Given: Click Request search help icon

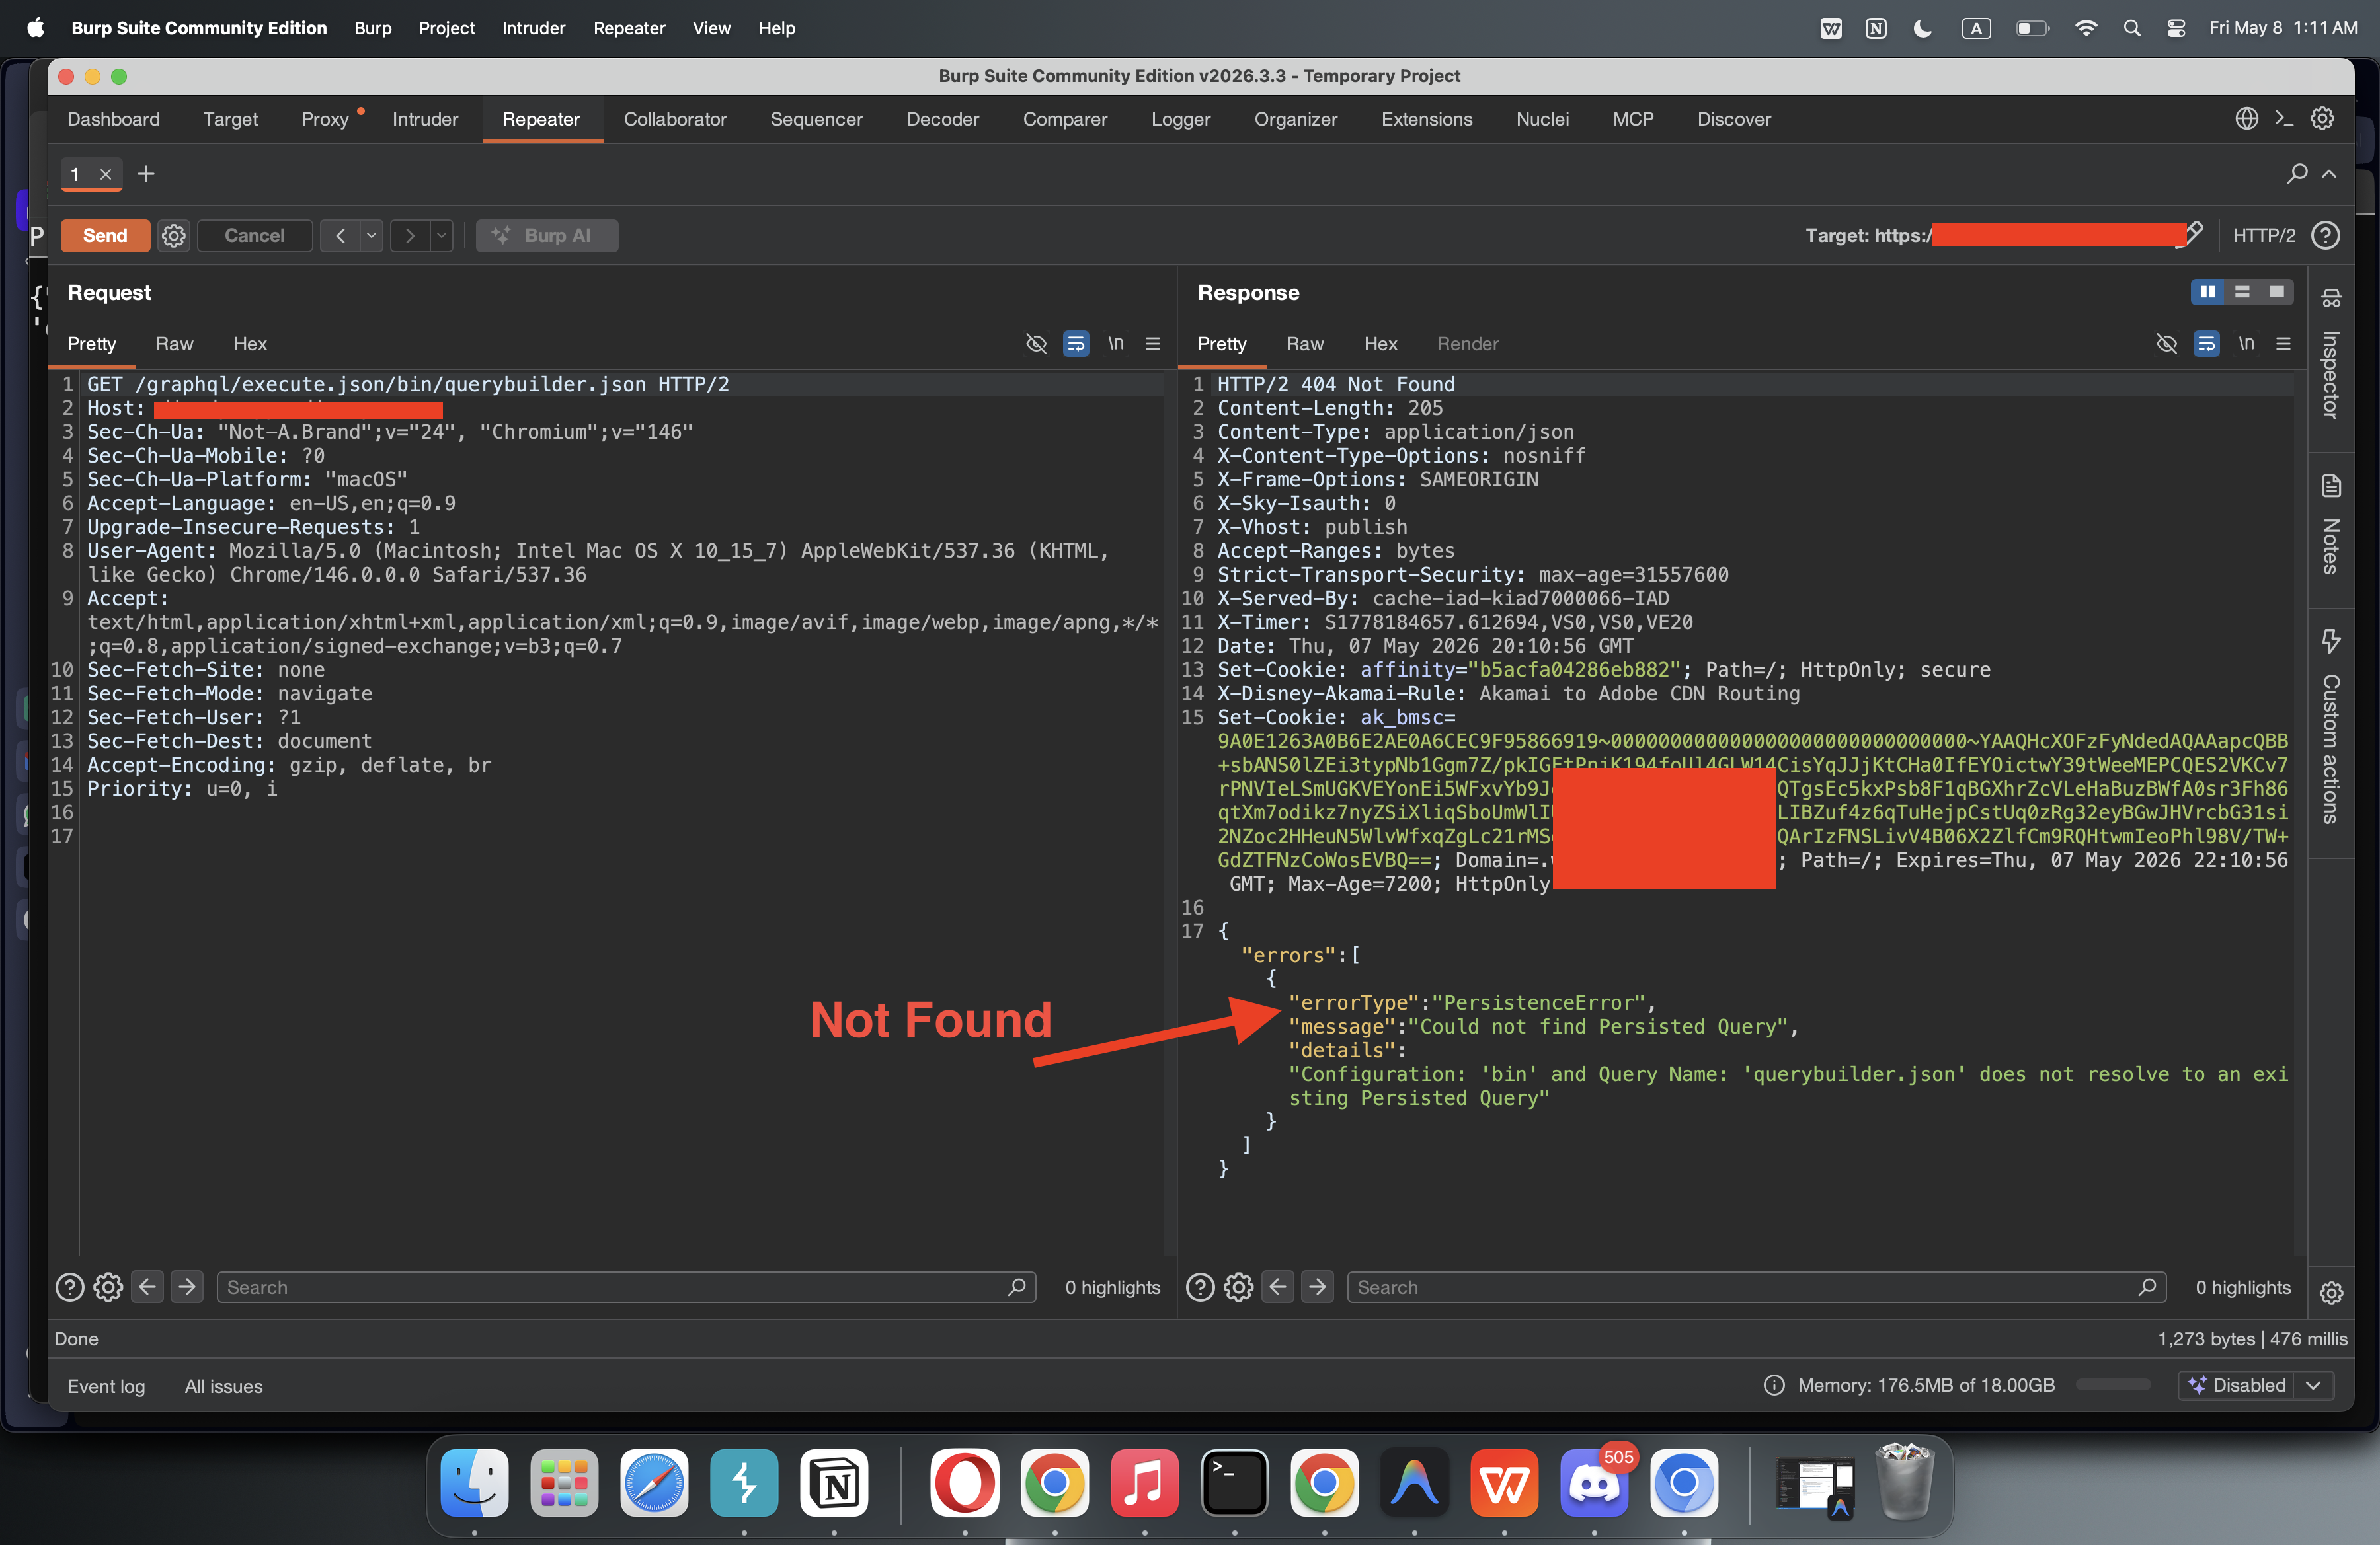Looking at the screenshot, I should (x=69, y=1287).
